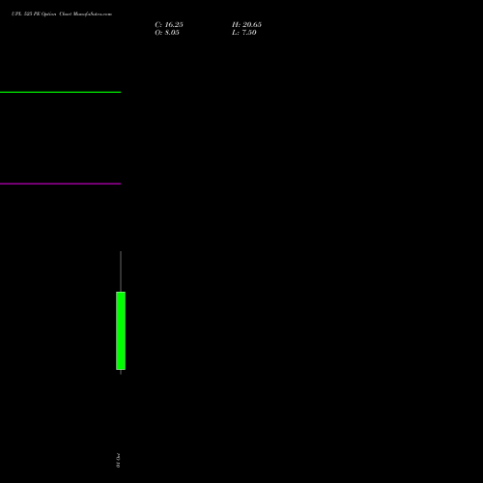Click the green horizontal indicator line

pyautogui.click(x=60, y=93)
